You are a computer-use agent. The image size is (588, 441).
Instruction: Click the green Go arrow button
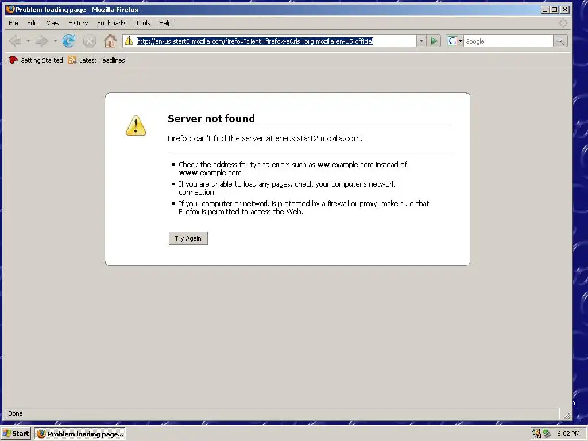434,41
